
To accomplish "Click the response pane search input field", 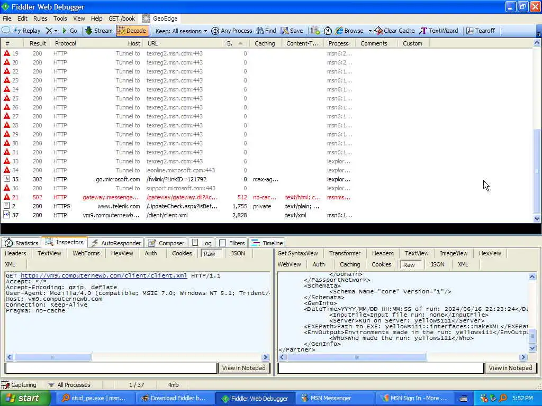I will pyautogui.click(x=381, y=368).
